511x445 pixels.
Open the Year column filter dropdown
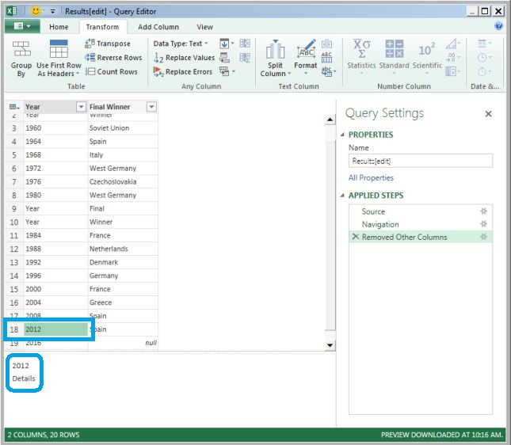click(80, 107)
